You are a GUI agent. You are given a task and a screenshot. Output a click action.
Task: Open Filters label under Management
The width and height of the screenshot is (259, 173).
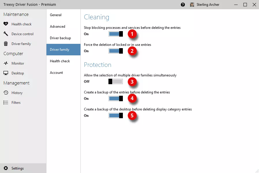(16, 103)
